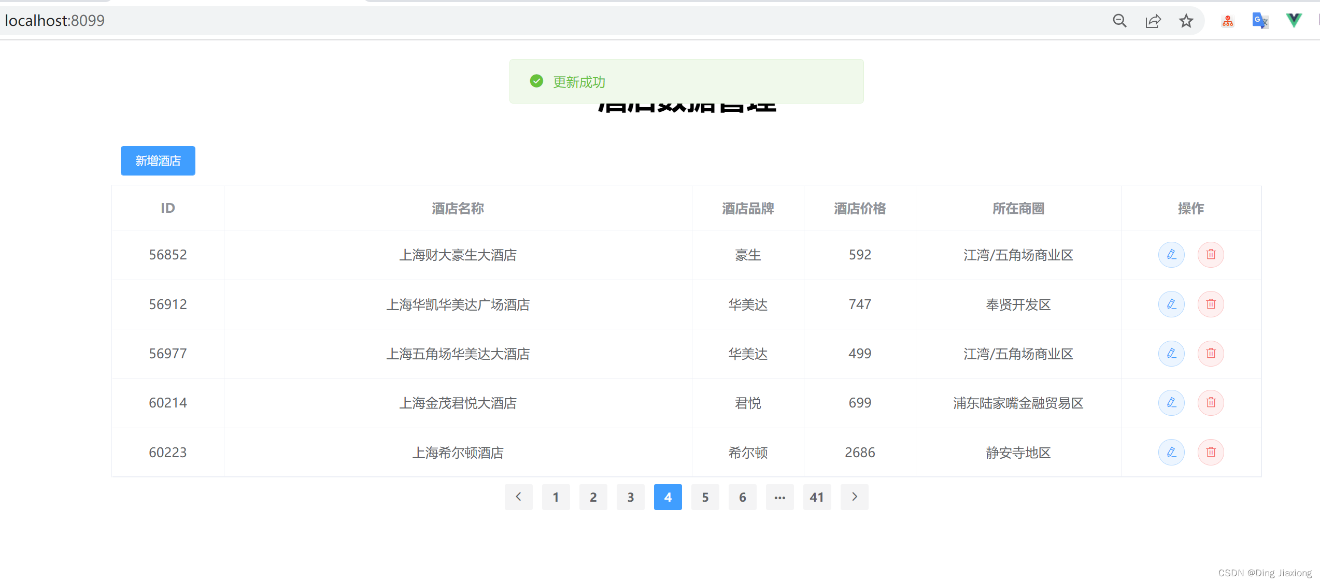Jump to page 1
Screen dimensions: 1320x583
(556, 497)
